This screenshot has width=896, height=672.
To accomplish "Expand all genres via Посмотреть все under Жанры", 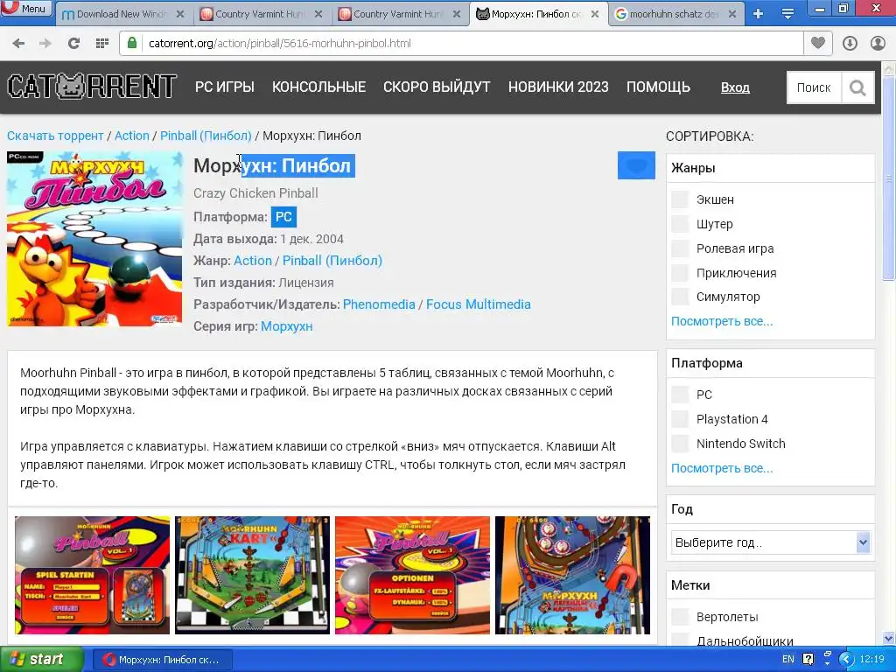I will [x=722, y=321].
